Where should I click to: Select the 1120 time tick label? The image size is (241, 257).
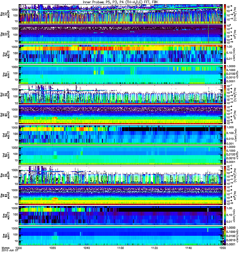coord(155,248)
